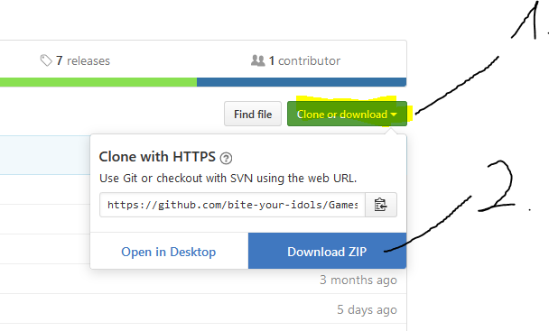Click the contributor people icon
The image size is (549, 331).
click(x=258, y=60)
